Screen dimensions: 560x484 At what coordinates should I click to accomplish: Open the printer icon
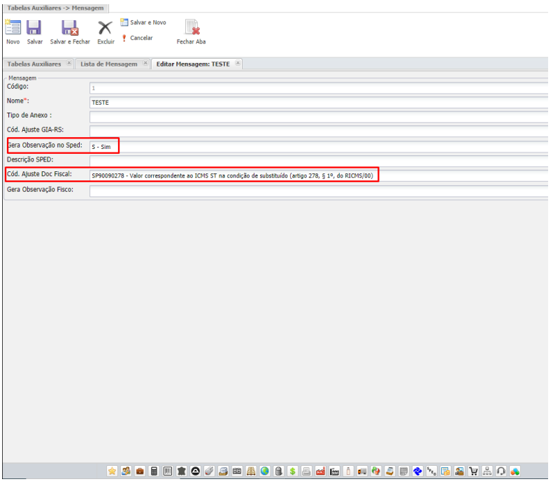click(306, 471)
